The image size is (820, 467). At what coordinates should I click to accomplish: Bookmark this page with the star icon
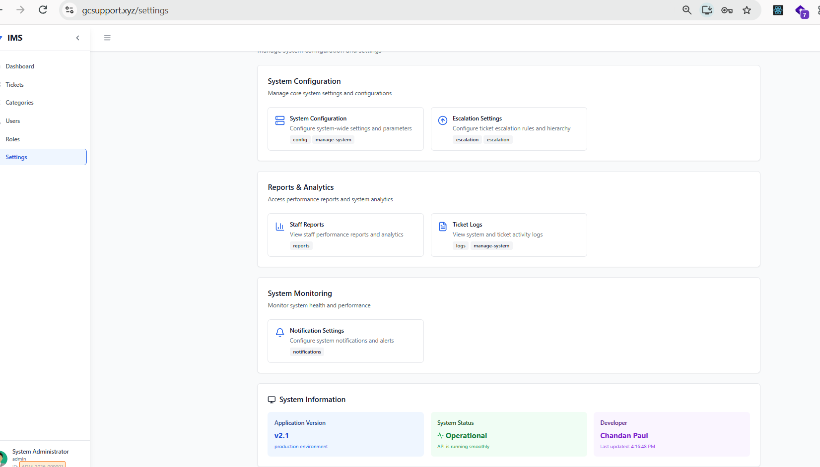point(747,10)
